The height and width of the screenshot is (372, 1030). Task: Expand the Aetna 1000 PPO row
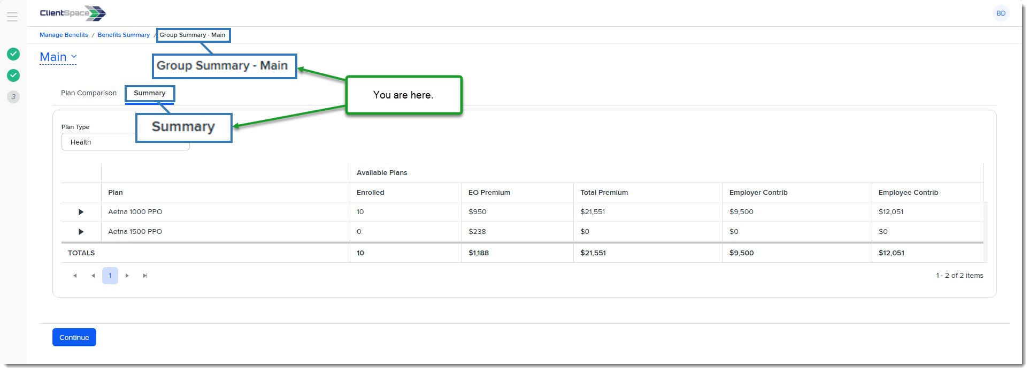81,212
